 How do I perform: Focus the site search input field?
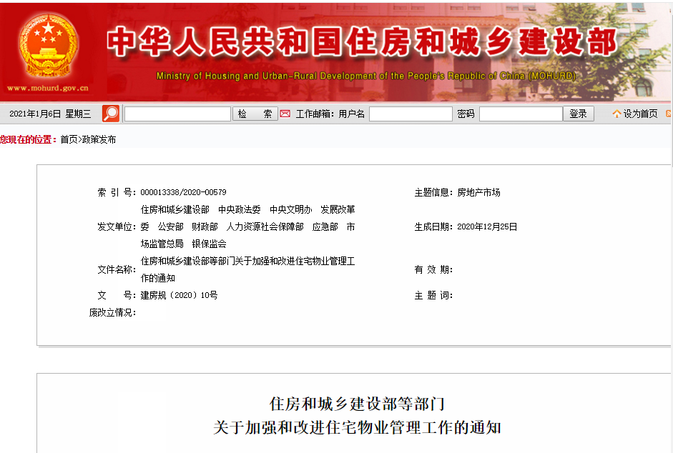[x=177, y=114]
